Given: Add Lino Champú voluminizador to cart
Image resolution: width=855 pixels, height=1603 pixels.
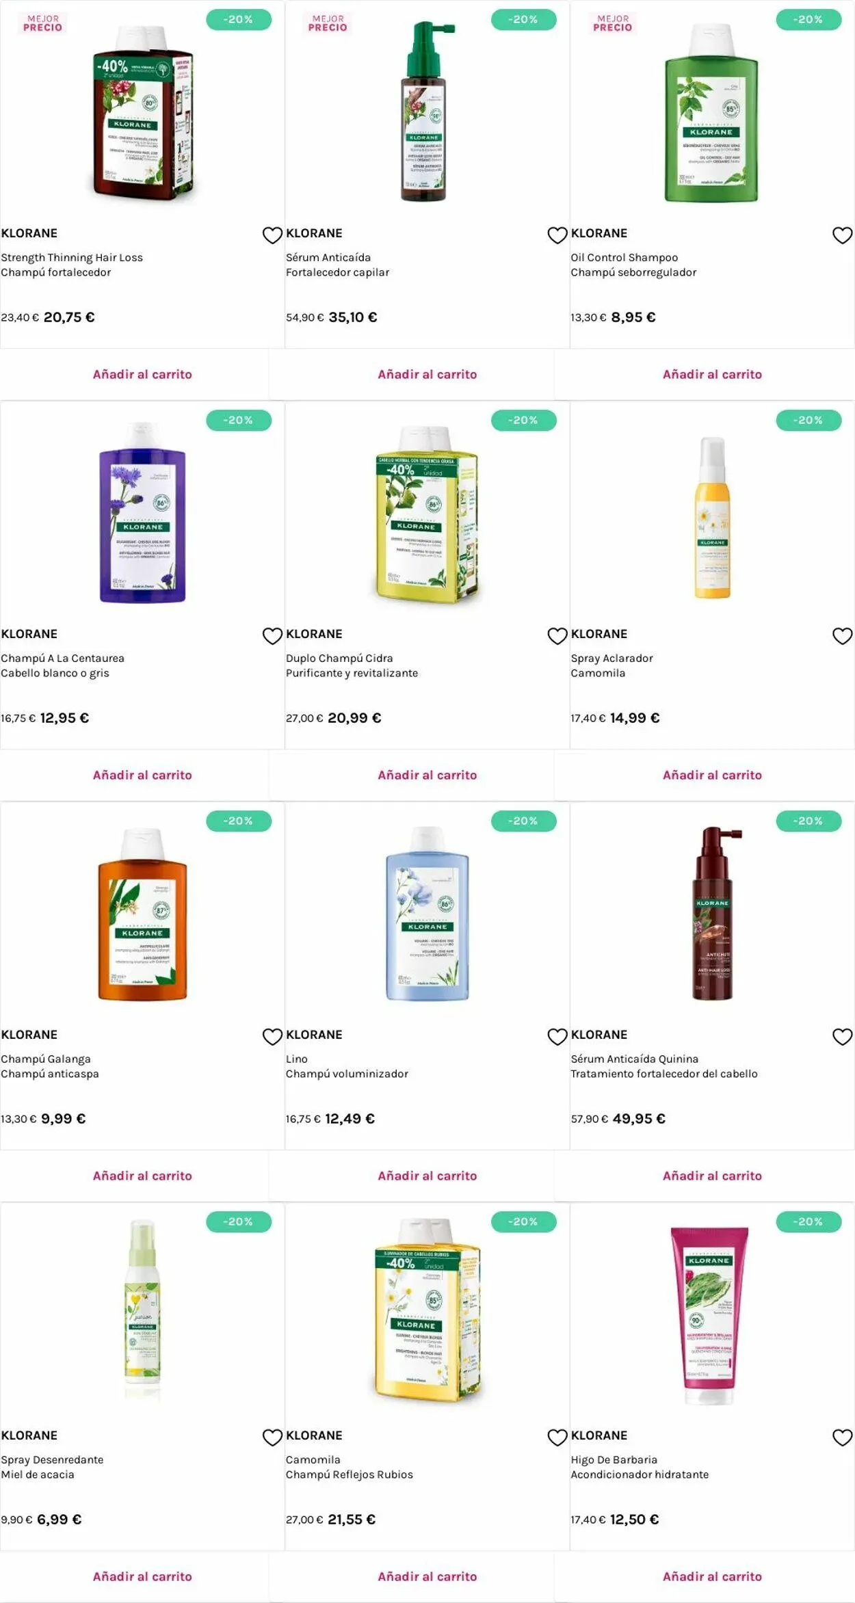Looking at the screenshot, I should [427, 1176].
